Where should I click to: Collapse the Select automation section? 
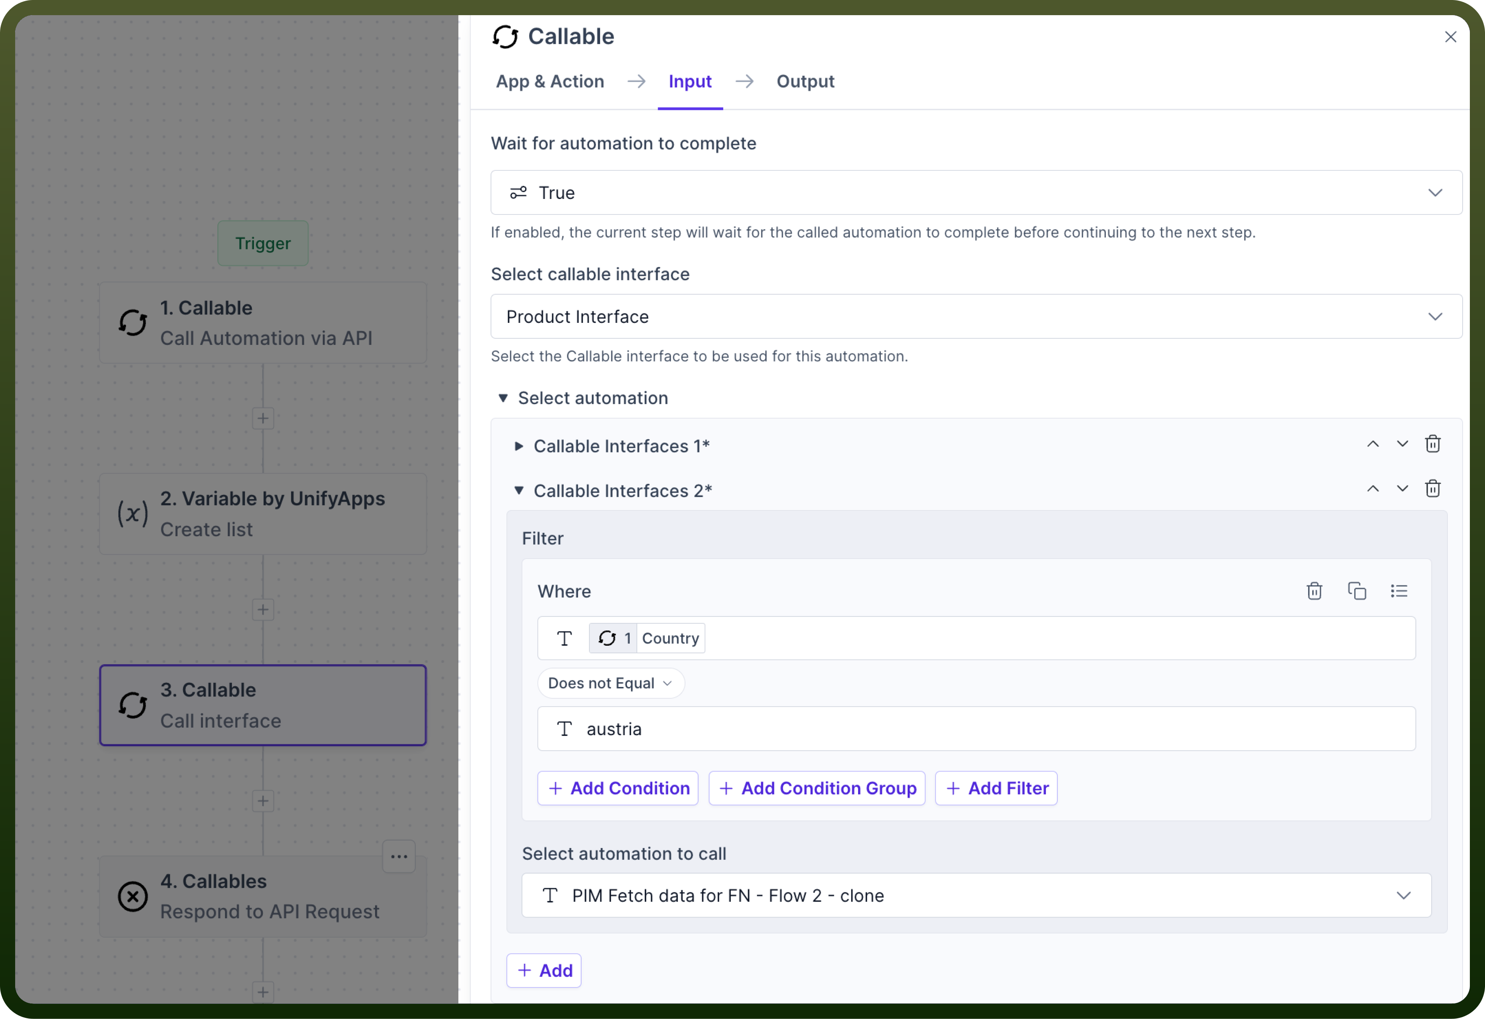[x=503, y=398]
